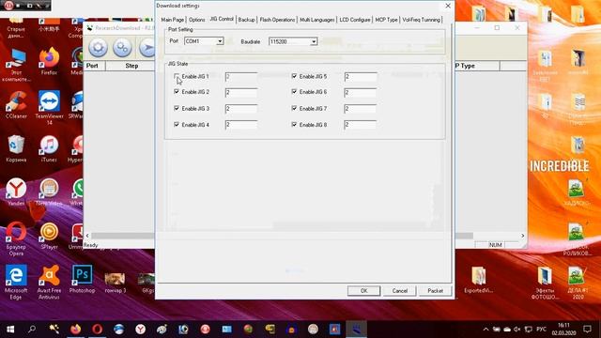
Task: Disable Enable JIG 4 checkbox
Action: [177, 125]
